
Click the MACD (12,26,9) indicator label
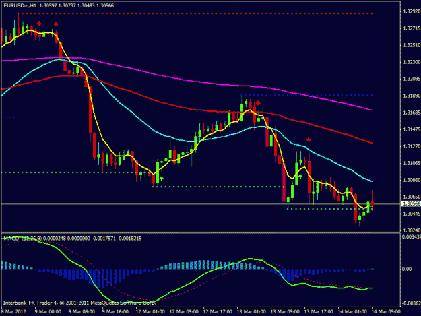click(22, 239)
